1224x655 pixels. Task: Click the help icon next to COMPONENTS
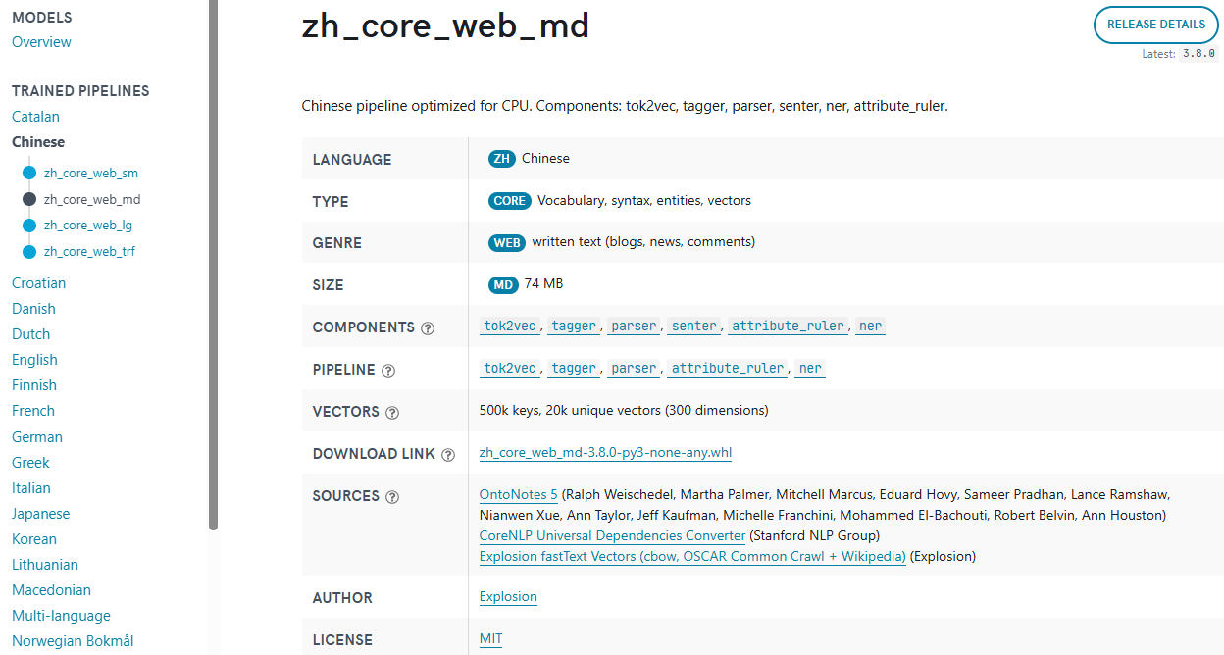428,328
